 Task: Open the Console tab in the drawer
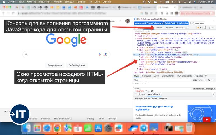142,94
